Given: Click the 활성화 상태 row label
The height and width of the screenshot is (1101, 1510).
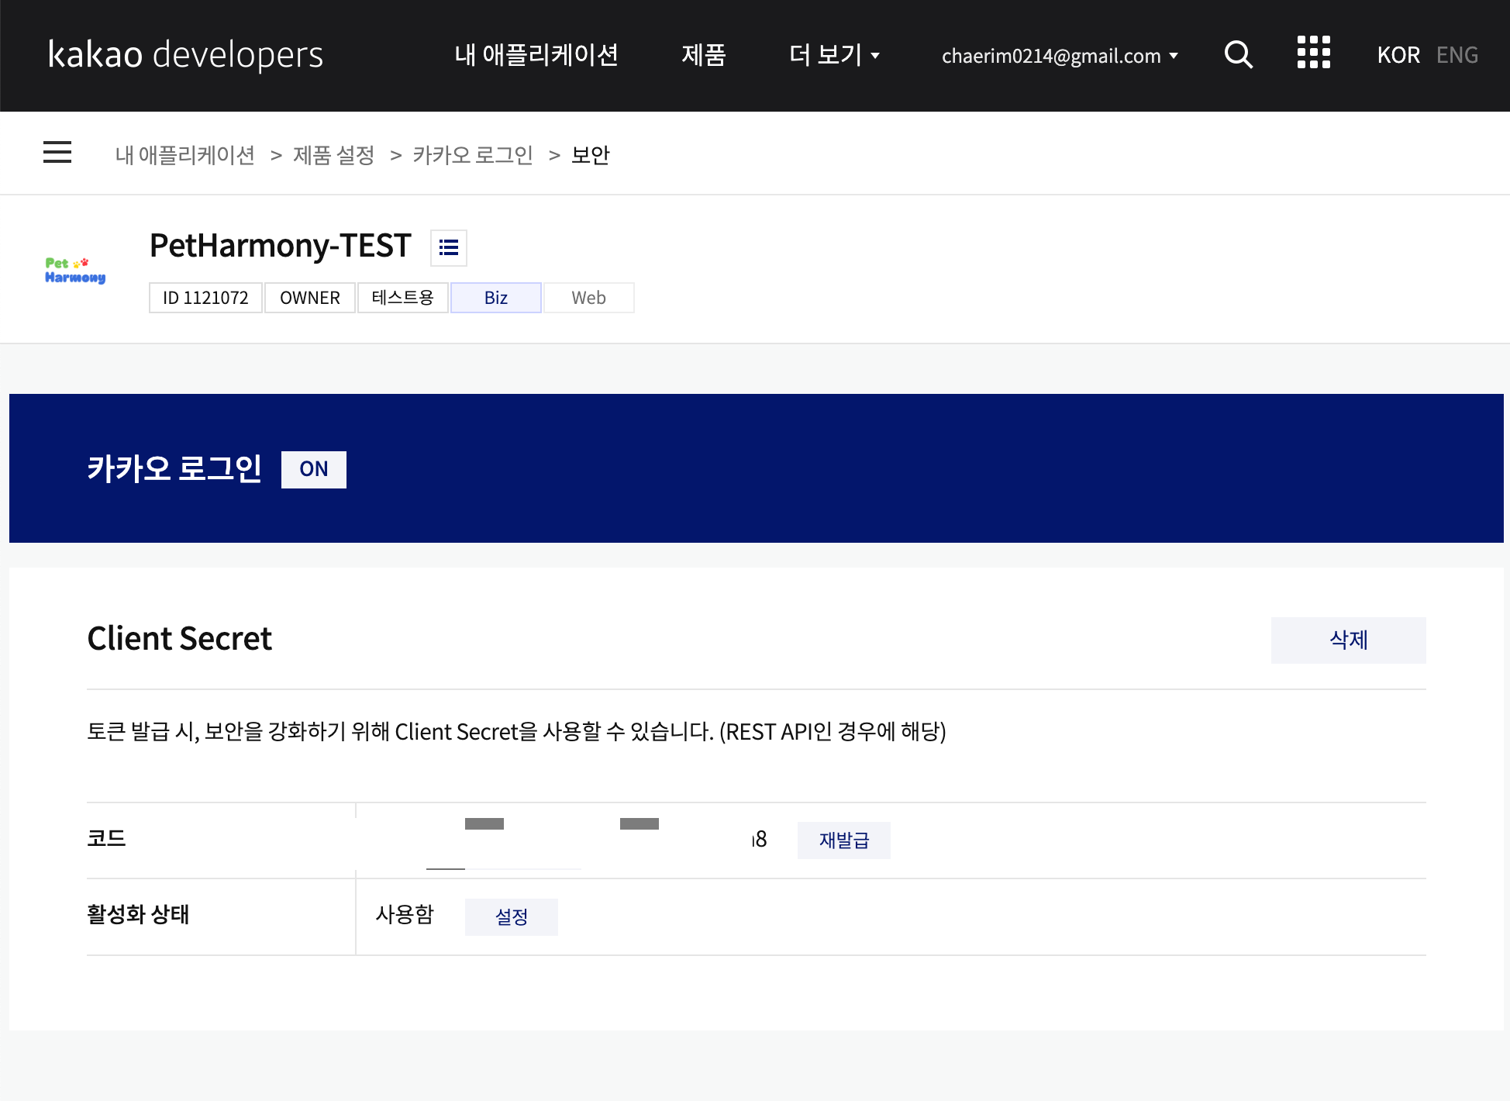Looking at the screenshot, I should point(138,915).
